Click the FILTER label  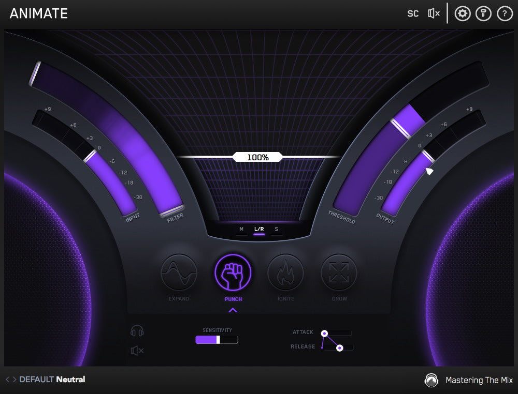tap(175, 218)
